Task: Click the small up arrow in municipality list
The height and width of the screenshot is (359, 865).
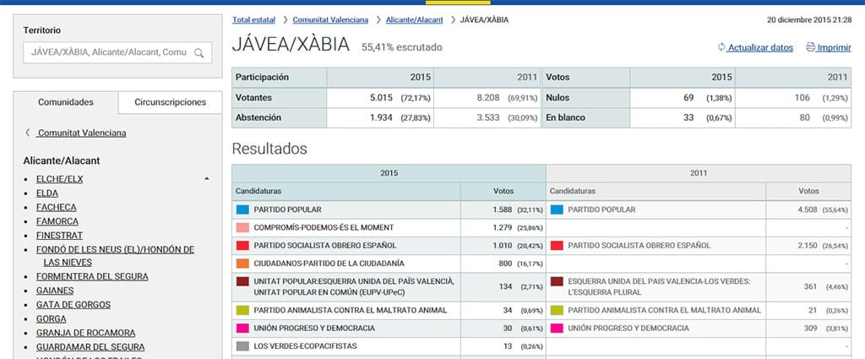Action: pos(207,179)
